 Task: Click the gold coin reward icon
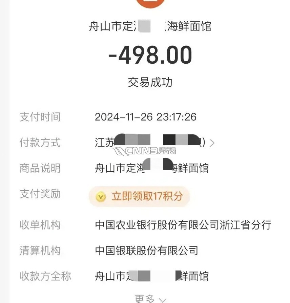(101, 196)
